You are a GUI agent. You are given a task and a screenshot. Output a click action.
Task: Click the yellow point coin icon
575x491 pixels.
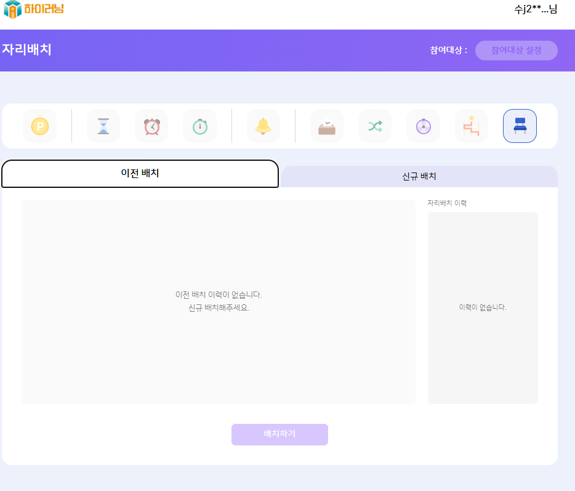[x=39, y=126]
